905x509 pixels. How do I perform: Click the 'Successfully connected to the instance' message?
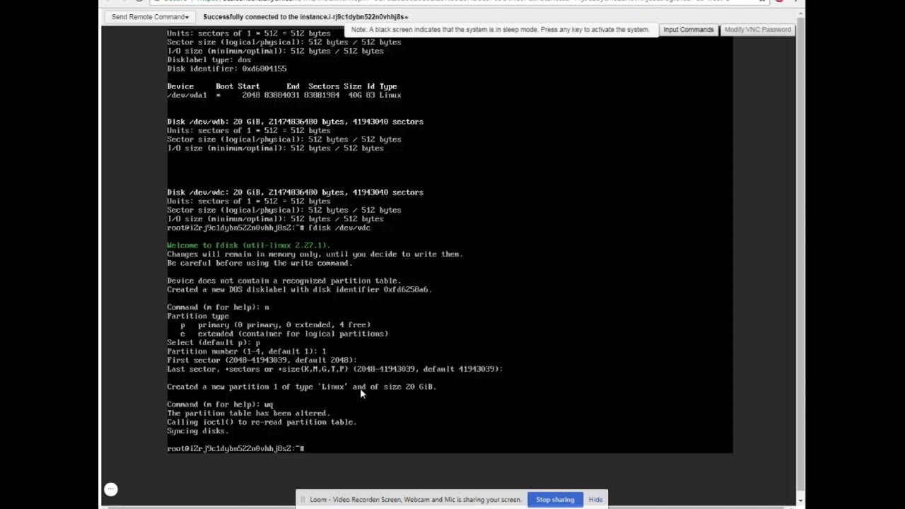(305, 16)
